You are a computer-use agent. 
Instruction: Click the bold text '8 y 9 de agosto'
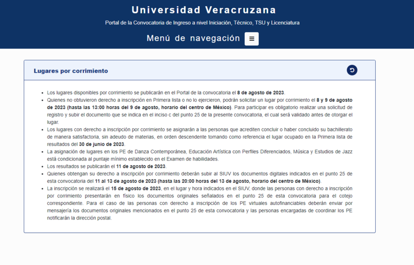(x=334, y=100)
